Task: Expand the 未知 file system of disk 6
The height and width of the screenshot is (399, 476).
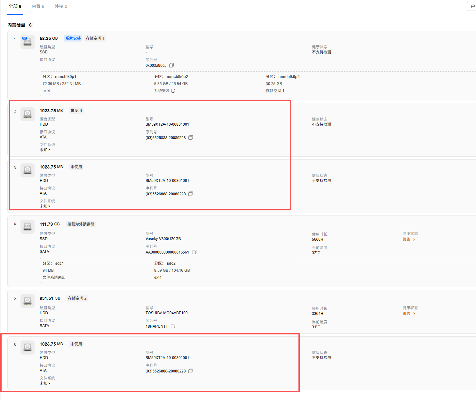Action: tap(45, 383)
